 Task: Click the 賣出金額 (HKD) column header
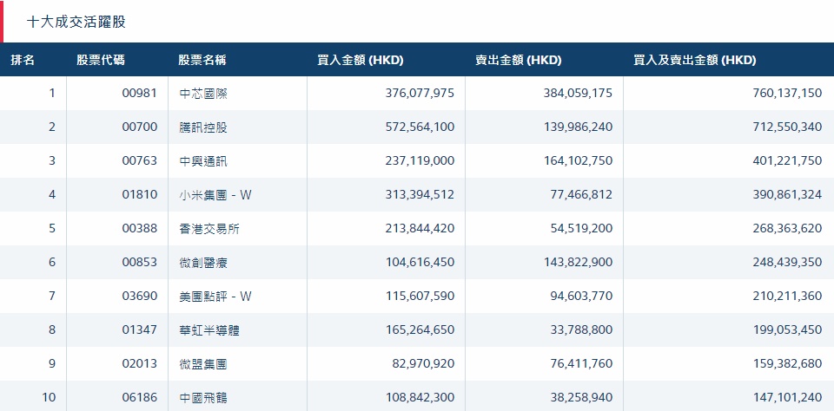click(x=518, y=60)
